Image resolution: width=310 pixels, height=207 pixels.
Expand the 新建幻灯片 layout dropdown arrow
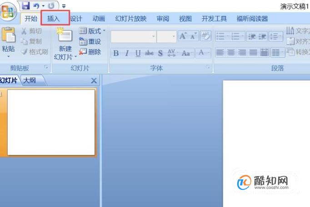76,57
